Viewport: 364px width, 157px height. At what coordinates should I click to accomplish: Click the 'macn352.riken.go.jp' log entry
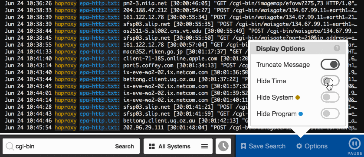coord(186,52)
